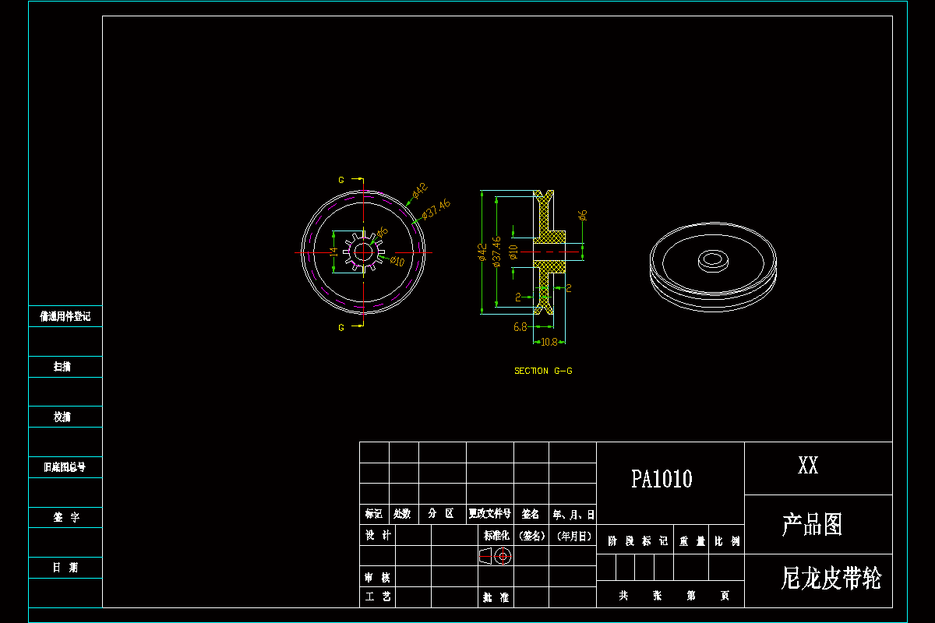Click the vertical ø37.46 dimension in section view
This screenshot has height=623, width=935.
click(x=496, y=251)
